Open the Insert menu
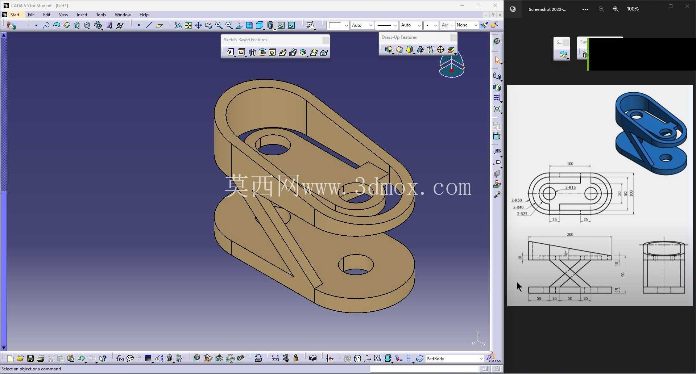 click(82, 15)
